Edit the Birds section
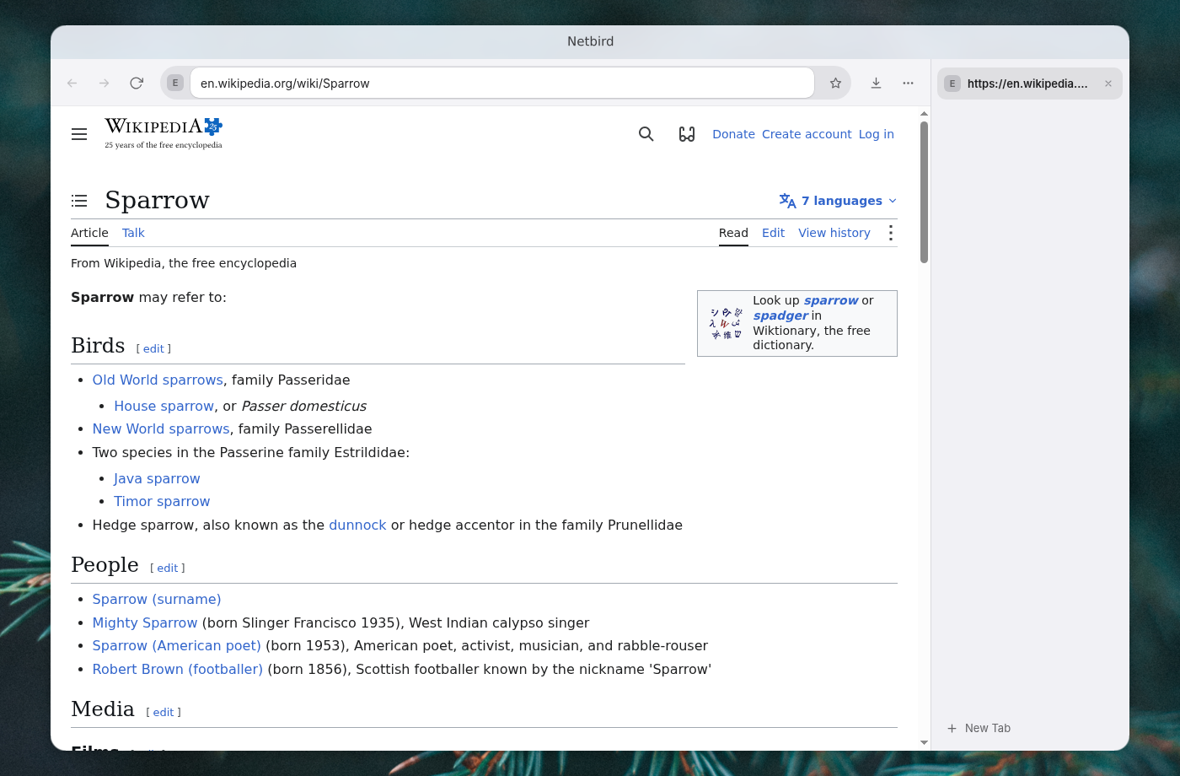The image size is (1180, 776). tap(153, 348)
